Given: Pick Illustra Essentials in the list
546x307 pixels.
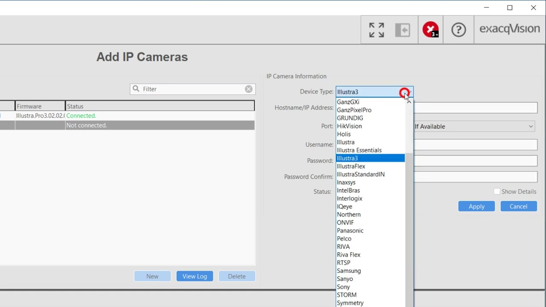Looking at the screenshot, I should tap(370, 151).
